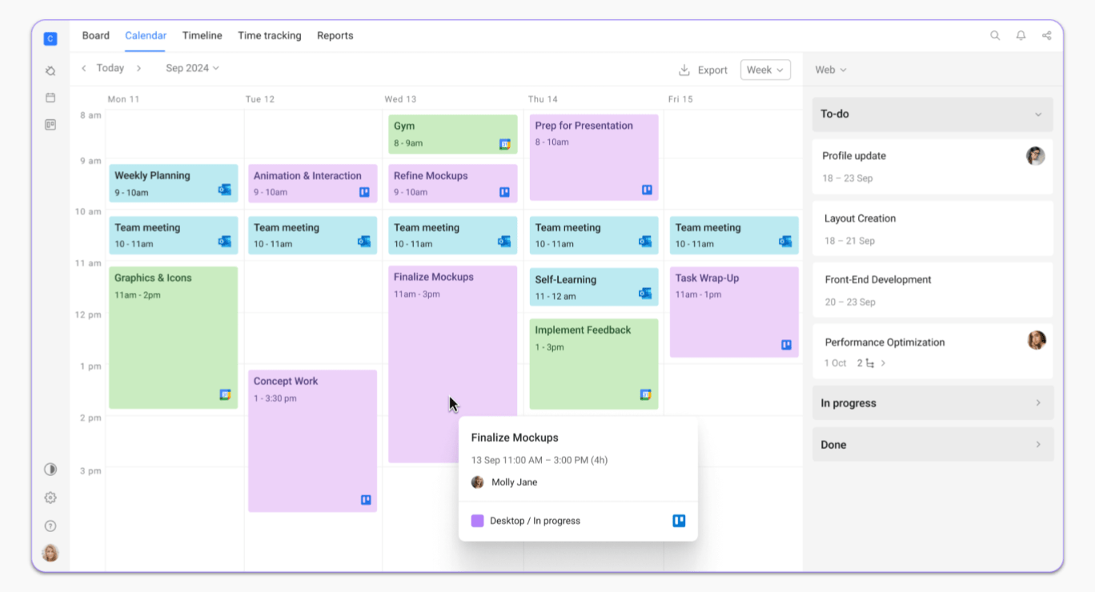Screen dimensions: 1095x592
Task: Open the Reports tab
Action: point(335,35)
